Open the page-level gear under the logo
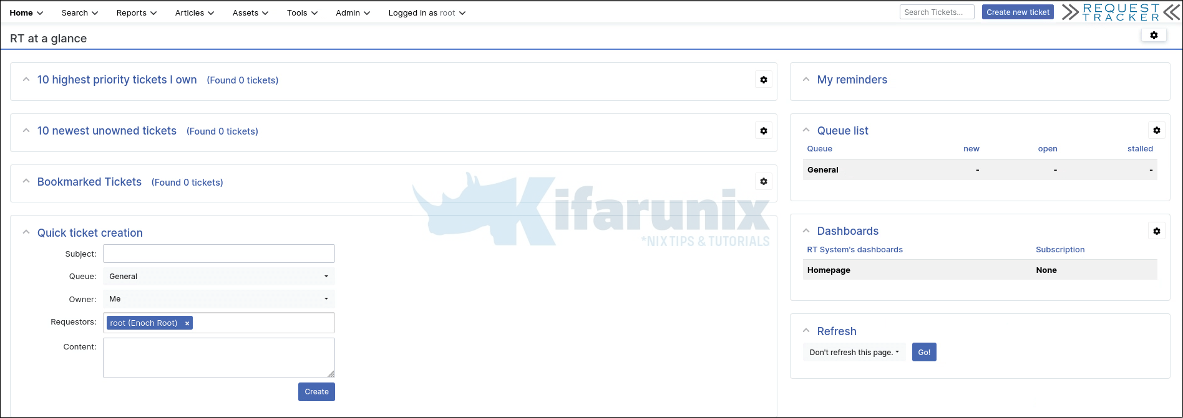 tap(1154, 36)
